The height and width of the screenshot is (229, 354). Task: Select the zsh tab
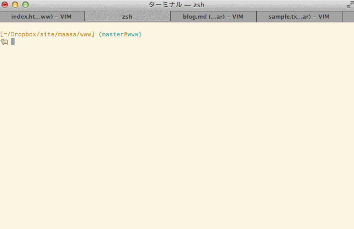pos(128,17)
